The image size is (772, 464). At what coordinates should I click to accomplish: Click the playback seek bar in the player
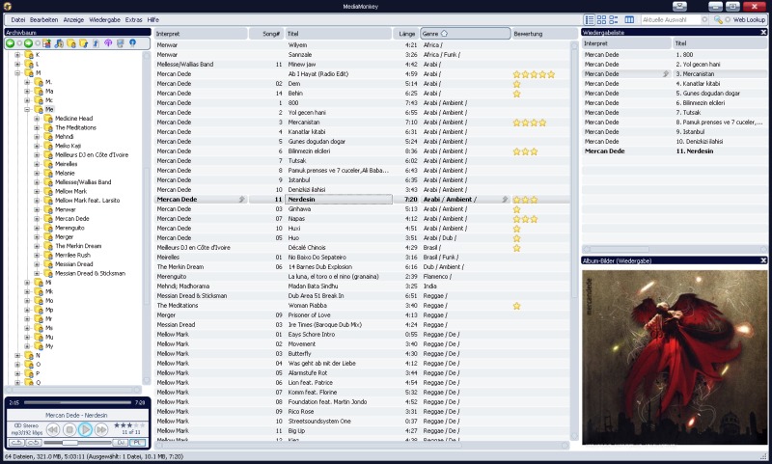point(78,402)
